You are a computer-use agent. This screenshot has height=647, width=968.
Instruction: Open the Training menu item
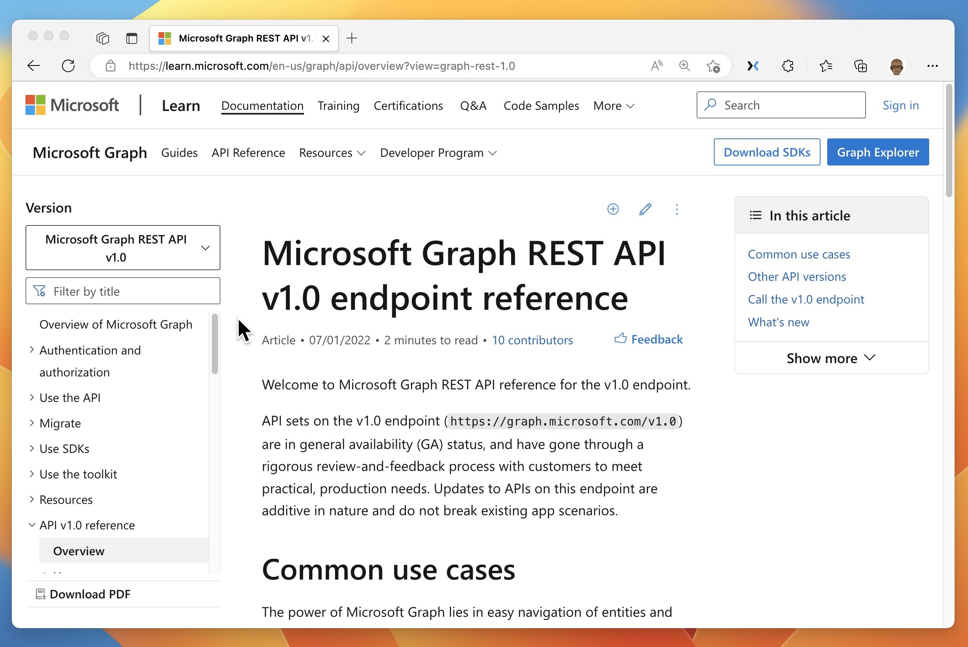[x=338, y=105]
